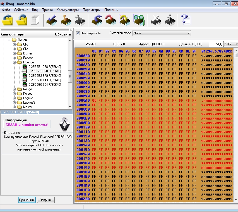The width and height of the screenshot is (238, 212).
Task: Toggle the Use page write checkbox
Action: (78, 33)
